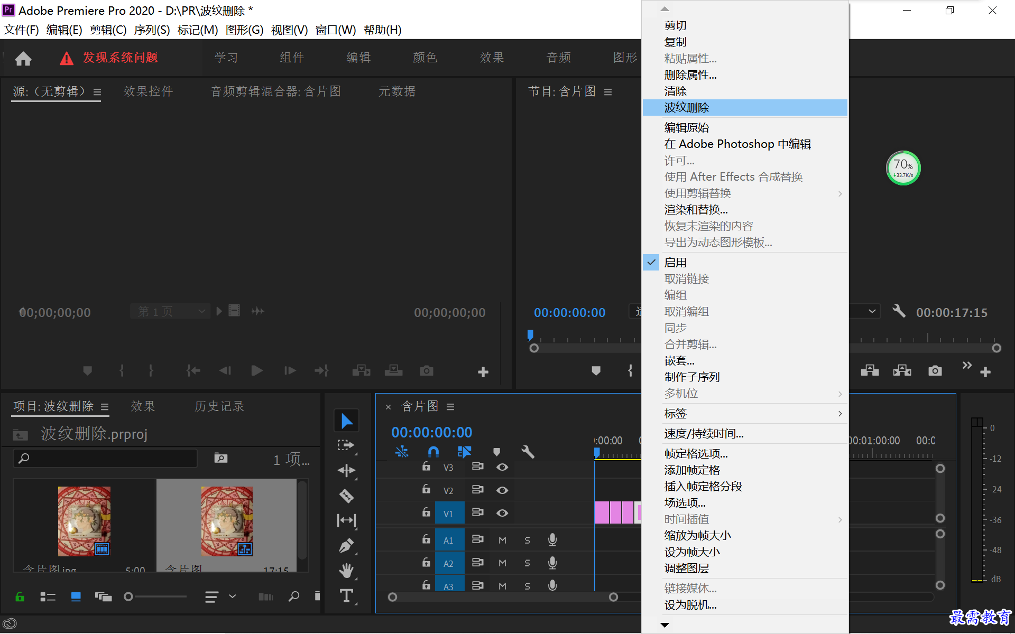Add marker in timeline header
Screen dimensions: 1015x634
496,452
